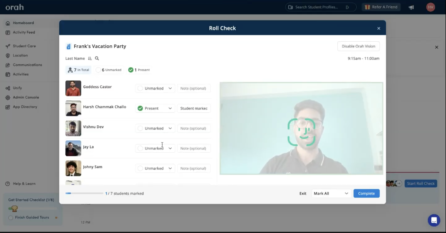Click the checklist trophy icon
Screen dimensions: 446x233
[14, 209]
